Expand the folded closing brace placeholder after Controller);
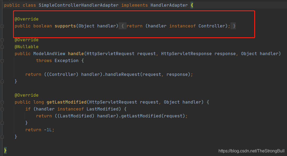Image resolution: width=287 pixels, height=156 pixels. click(233, 26)
